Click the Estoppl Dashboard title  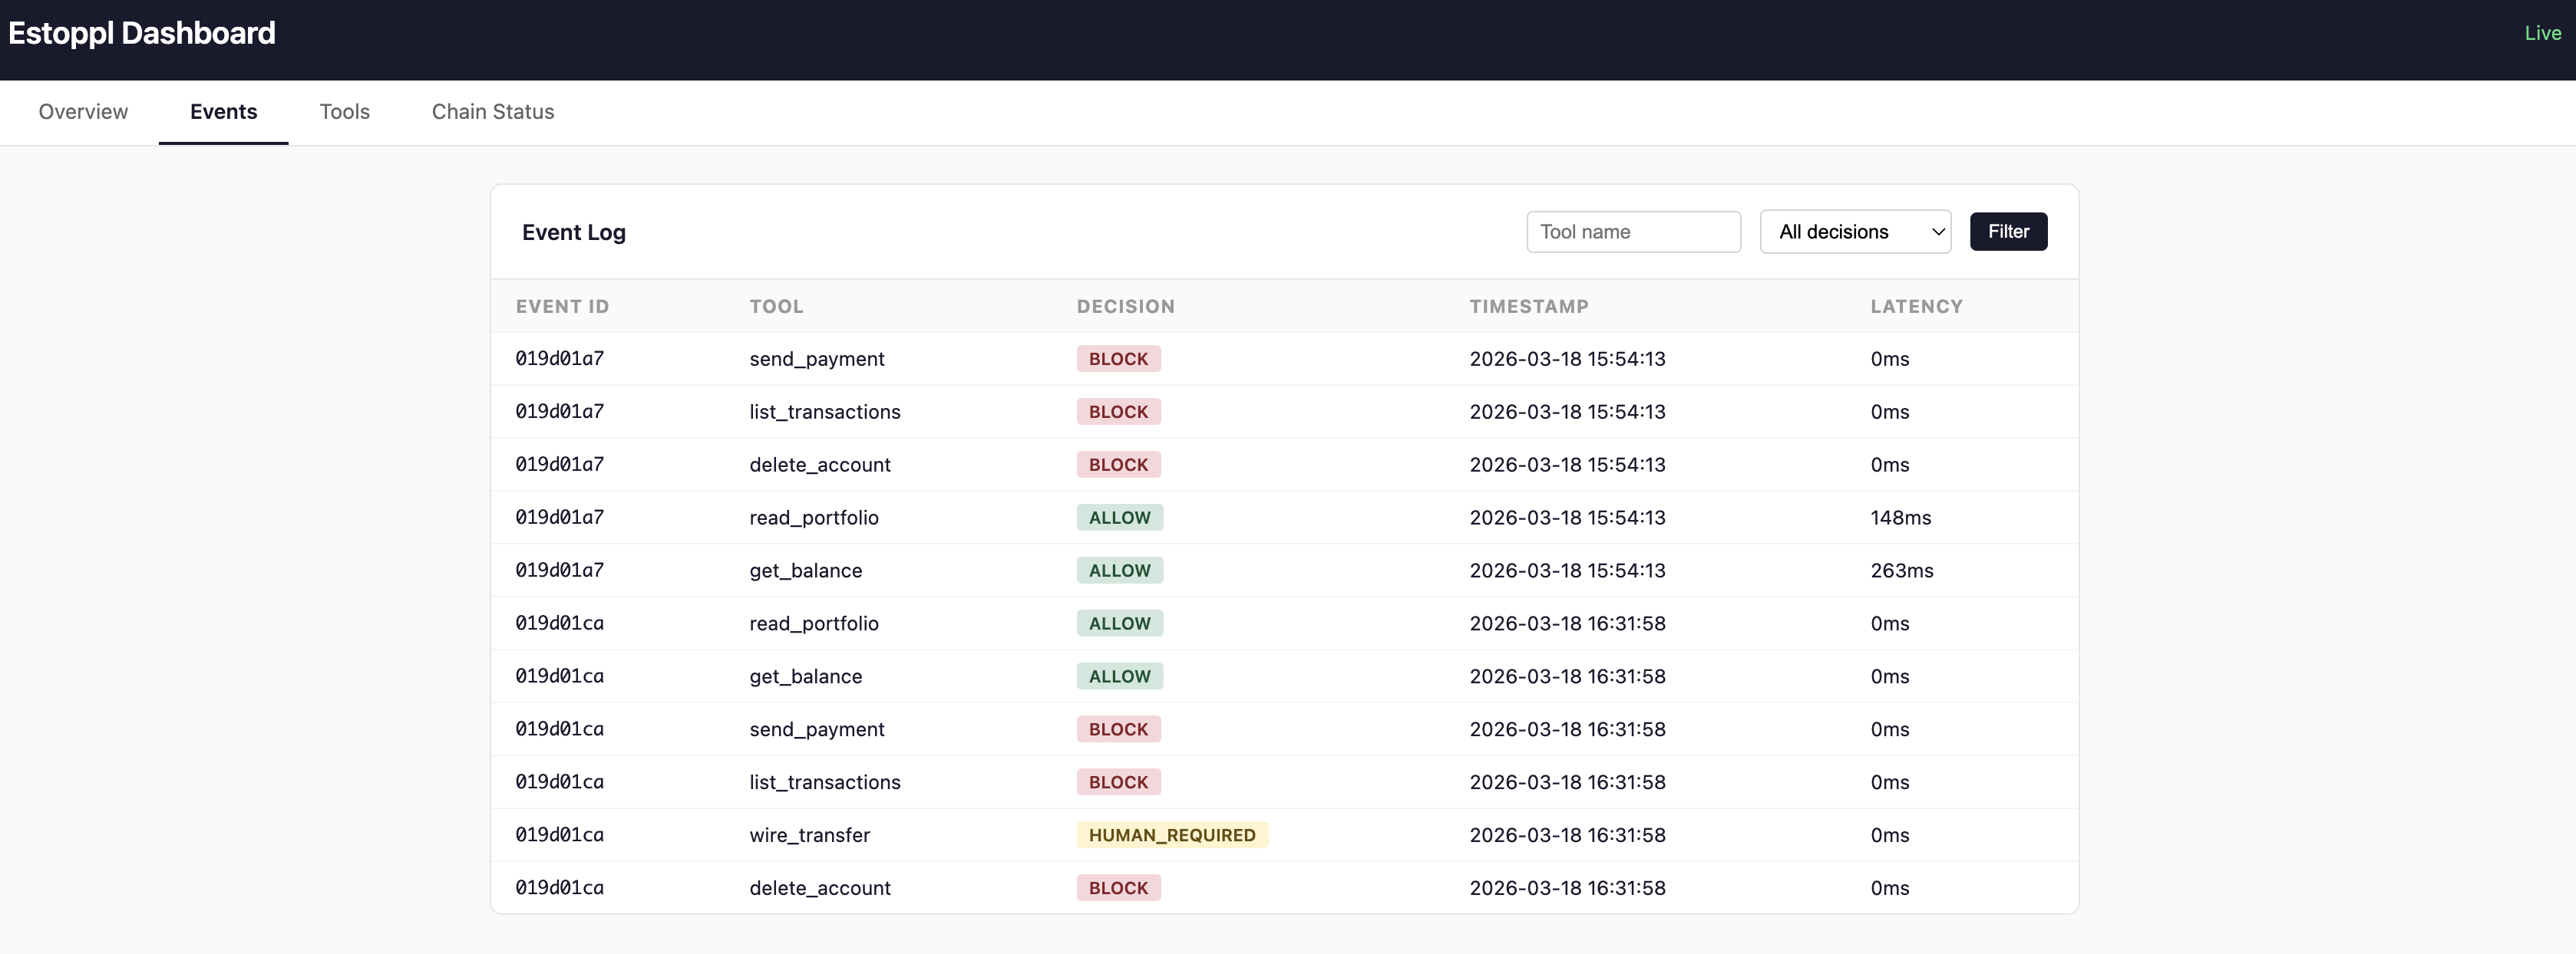click(x=141, y=32)
